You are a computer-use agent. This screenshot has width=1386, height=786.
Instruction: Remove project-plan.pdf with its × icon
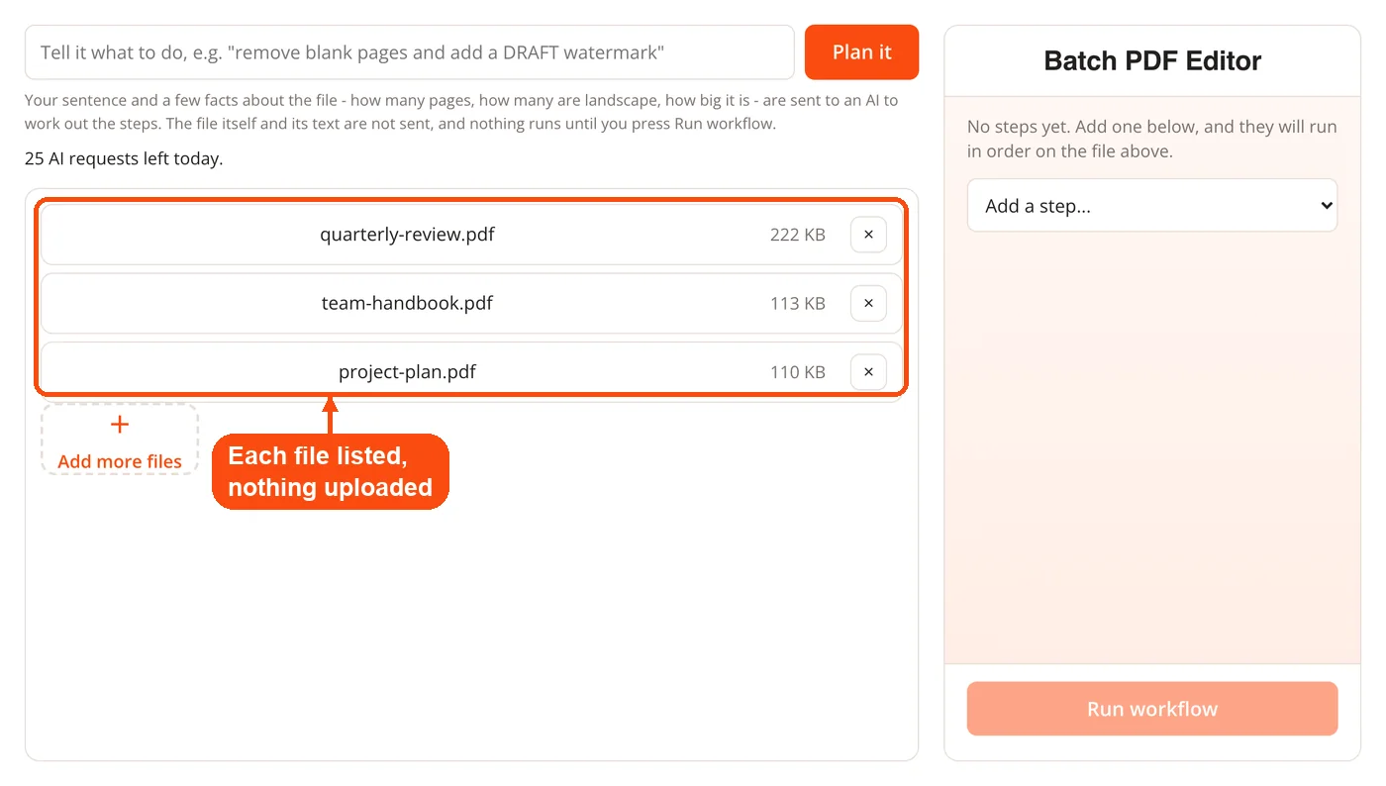868,372
